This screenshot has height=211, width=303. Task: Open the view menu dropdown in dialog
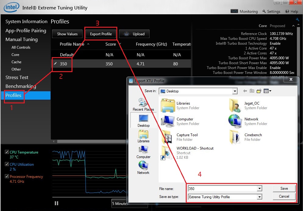[x=268, y=91]
